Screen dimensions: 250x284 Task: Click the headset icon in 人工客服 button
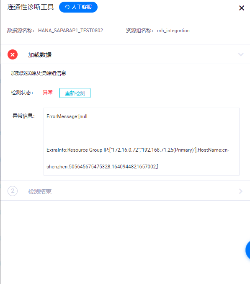(67, 7)
